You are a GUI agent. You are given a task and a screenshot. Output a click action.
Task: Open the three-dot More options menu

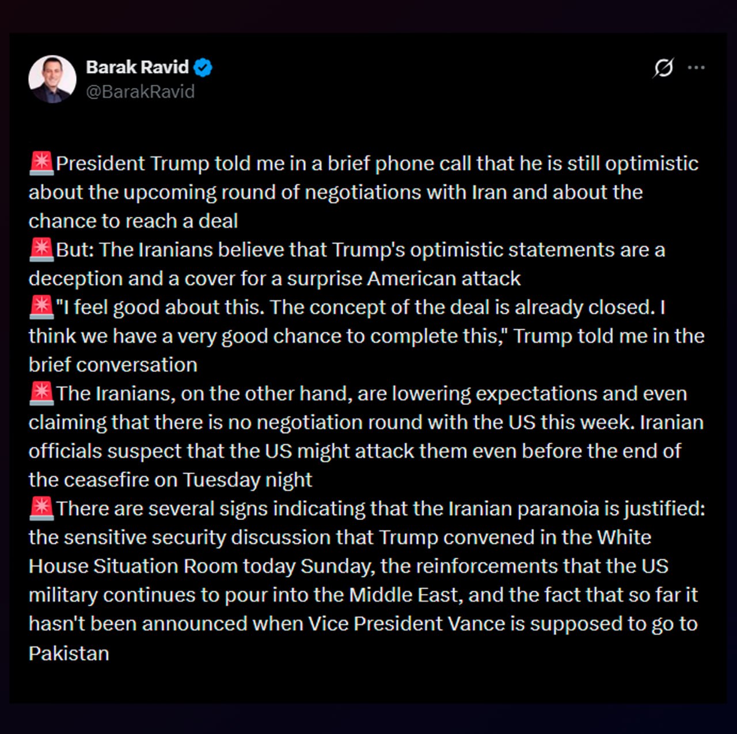pyautogui.click(x=696, y=68)
